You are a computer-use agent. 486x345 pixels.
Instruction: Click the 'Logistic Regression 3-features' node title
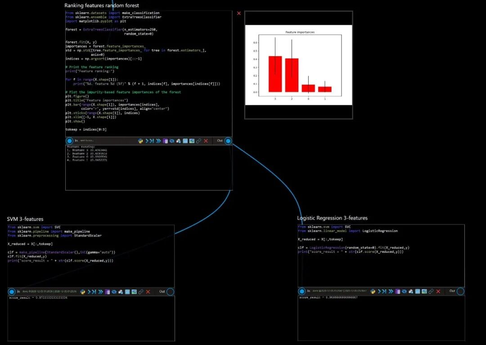point(332,218)
